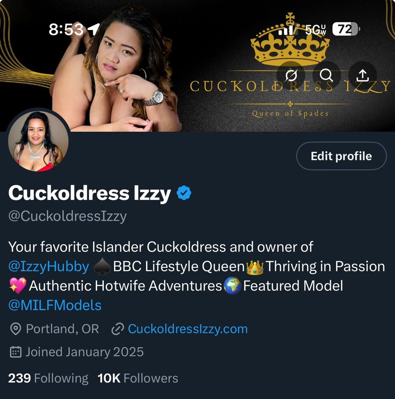Open the header banner image with crown

197,66
